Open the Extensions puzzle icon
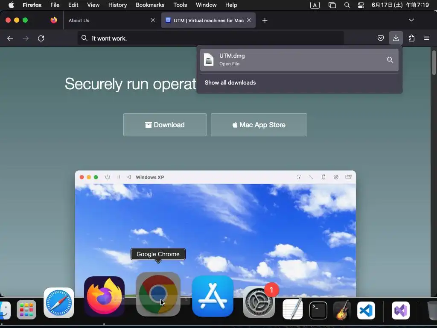The image size is (437, 328). [x=411, y=38]
